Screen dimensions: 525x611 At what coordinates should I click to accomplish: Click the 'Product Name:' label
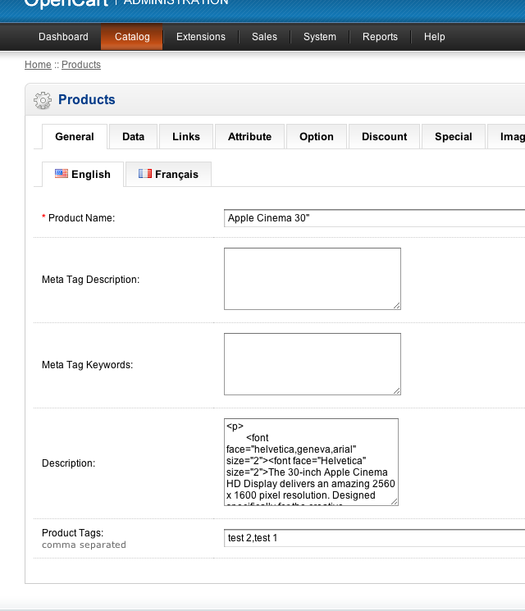pyautogui.click(x=81, y=218)
